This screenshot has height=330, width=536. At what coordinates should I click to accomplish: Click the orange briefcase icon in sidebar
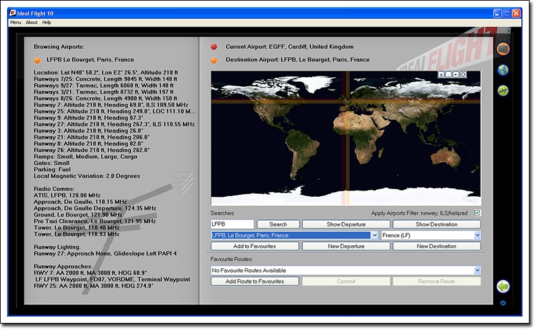(503, 49)
